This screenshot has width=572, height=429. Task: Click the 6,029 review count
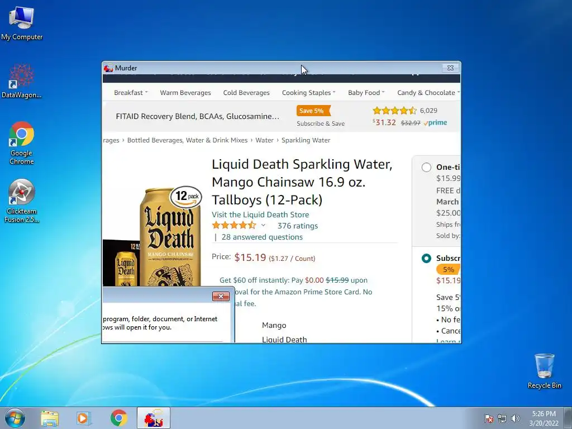coord(428,111)
